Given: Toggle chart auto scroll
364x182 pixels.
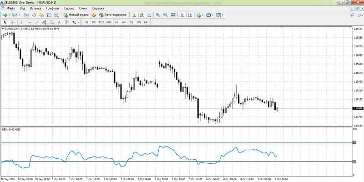Looking at the screenshot, I should (182, 15).
